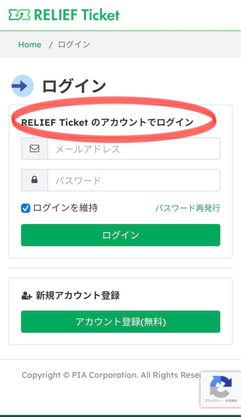
Task: Click the padlock icon in the password field
Action: (34, 180)
